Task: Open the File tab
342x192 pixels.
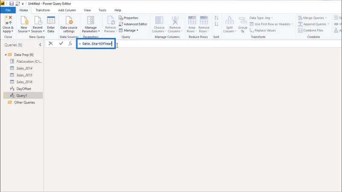Action: [8, 10]
